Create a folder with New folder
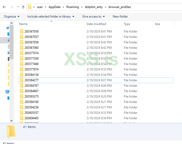Viewport: 182px width, 144px height. coord(120,17)
